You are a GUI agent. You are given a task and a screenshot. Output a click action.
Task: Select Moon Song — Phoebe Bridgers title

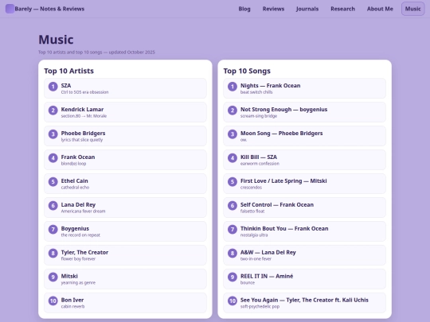281,134
